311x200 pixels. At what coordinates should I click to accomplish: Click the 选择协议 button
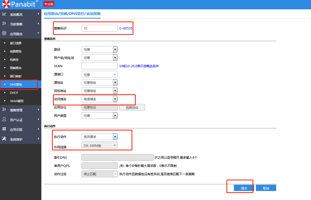click(x=132, y=107)
